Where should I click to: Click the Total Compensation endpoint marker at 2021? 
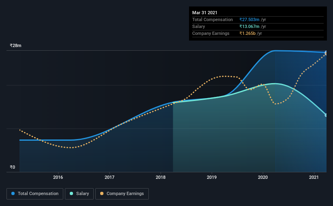(x=326, y=52)
